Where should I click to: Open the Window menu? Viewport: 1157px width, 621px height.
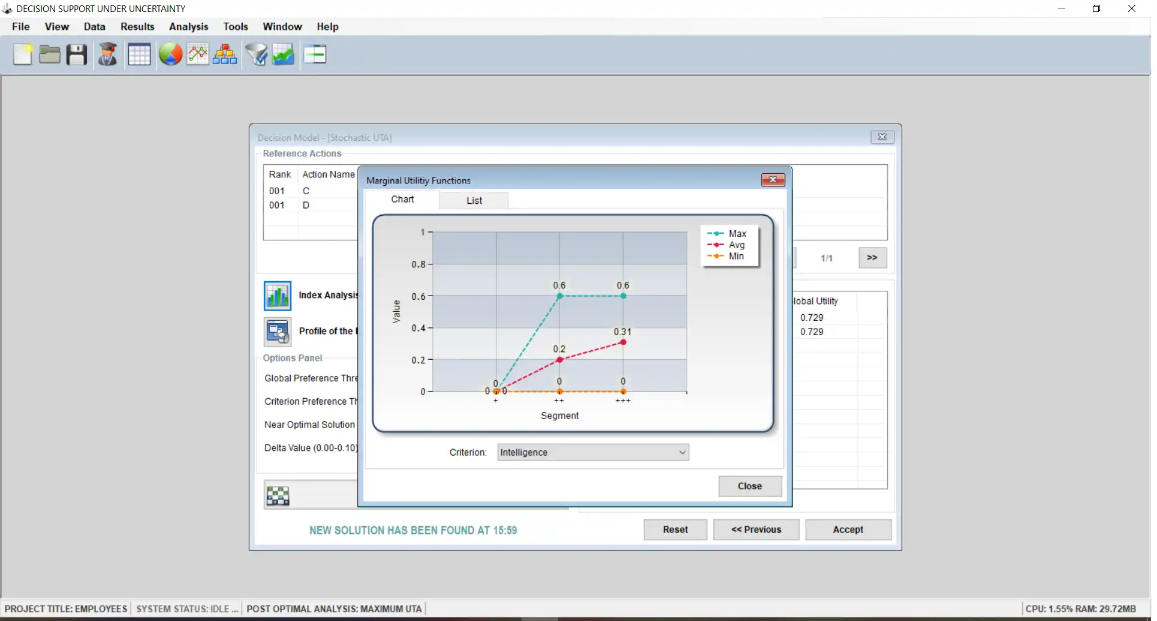[282, 26]
